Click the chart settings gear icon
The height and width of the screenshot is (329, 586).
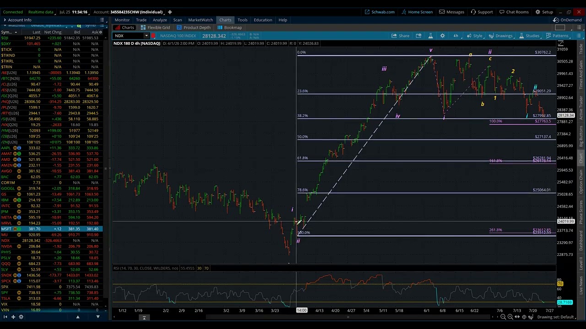(442, 36)
